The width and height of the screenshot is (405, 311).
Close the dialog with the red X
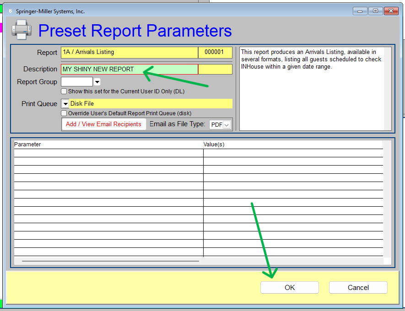[x=390, y=11]
